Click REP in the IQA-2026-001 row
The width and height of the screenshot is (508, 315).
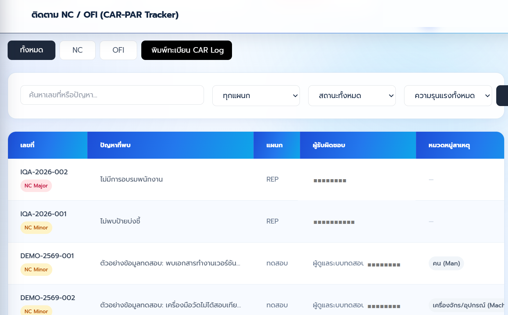click(x=273, y=221)
